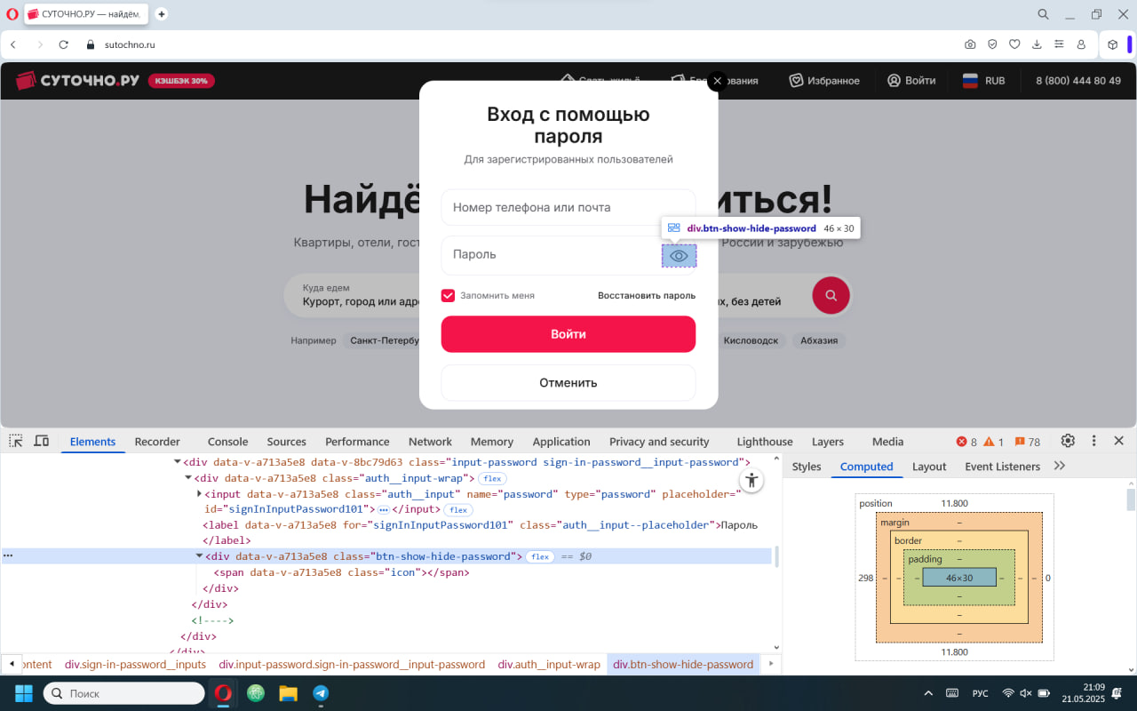Switch to the Styles tab
This screenshot has height=711, width=1137.
click(x=806, y=466)
